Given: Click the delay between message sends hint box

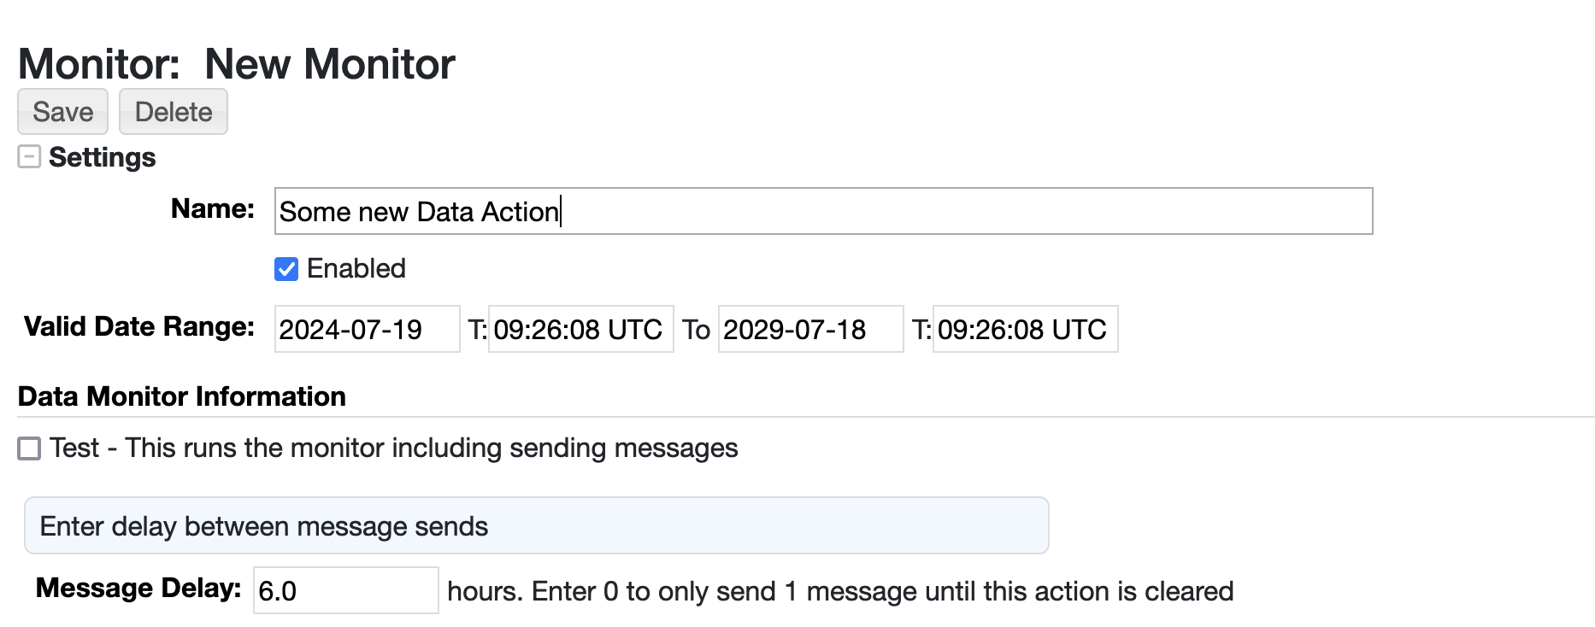Looking at the screenshot, I should [x=536, y=526].
